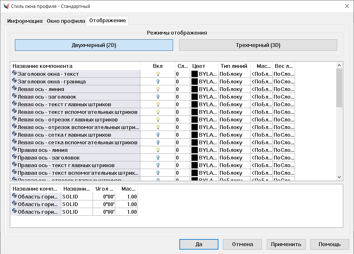Open the Тип линий cell for Левая ось - заголовок
This screenshot has width=354, height=254.
click(234, 97)
